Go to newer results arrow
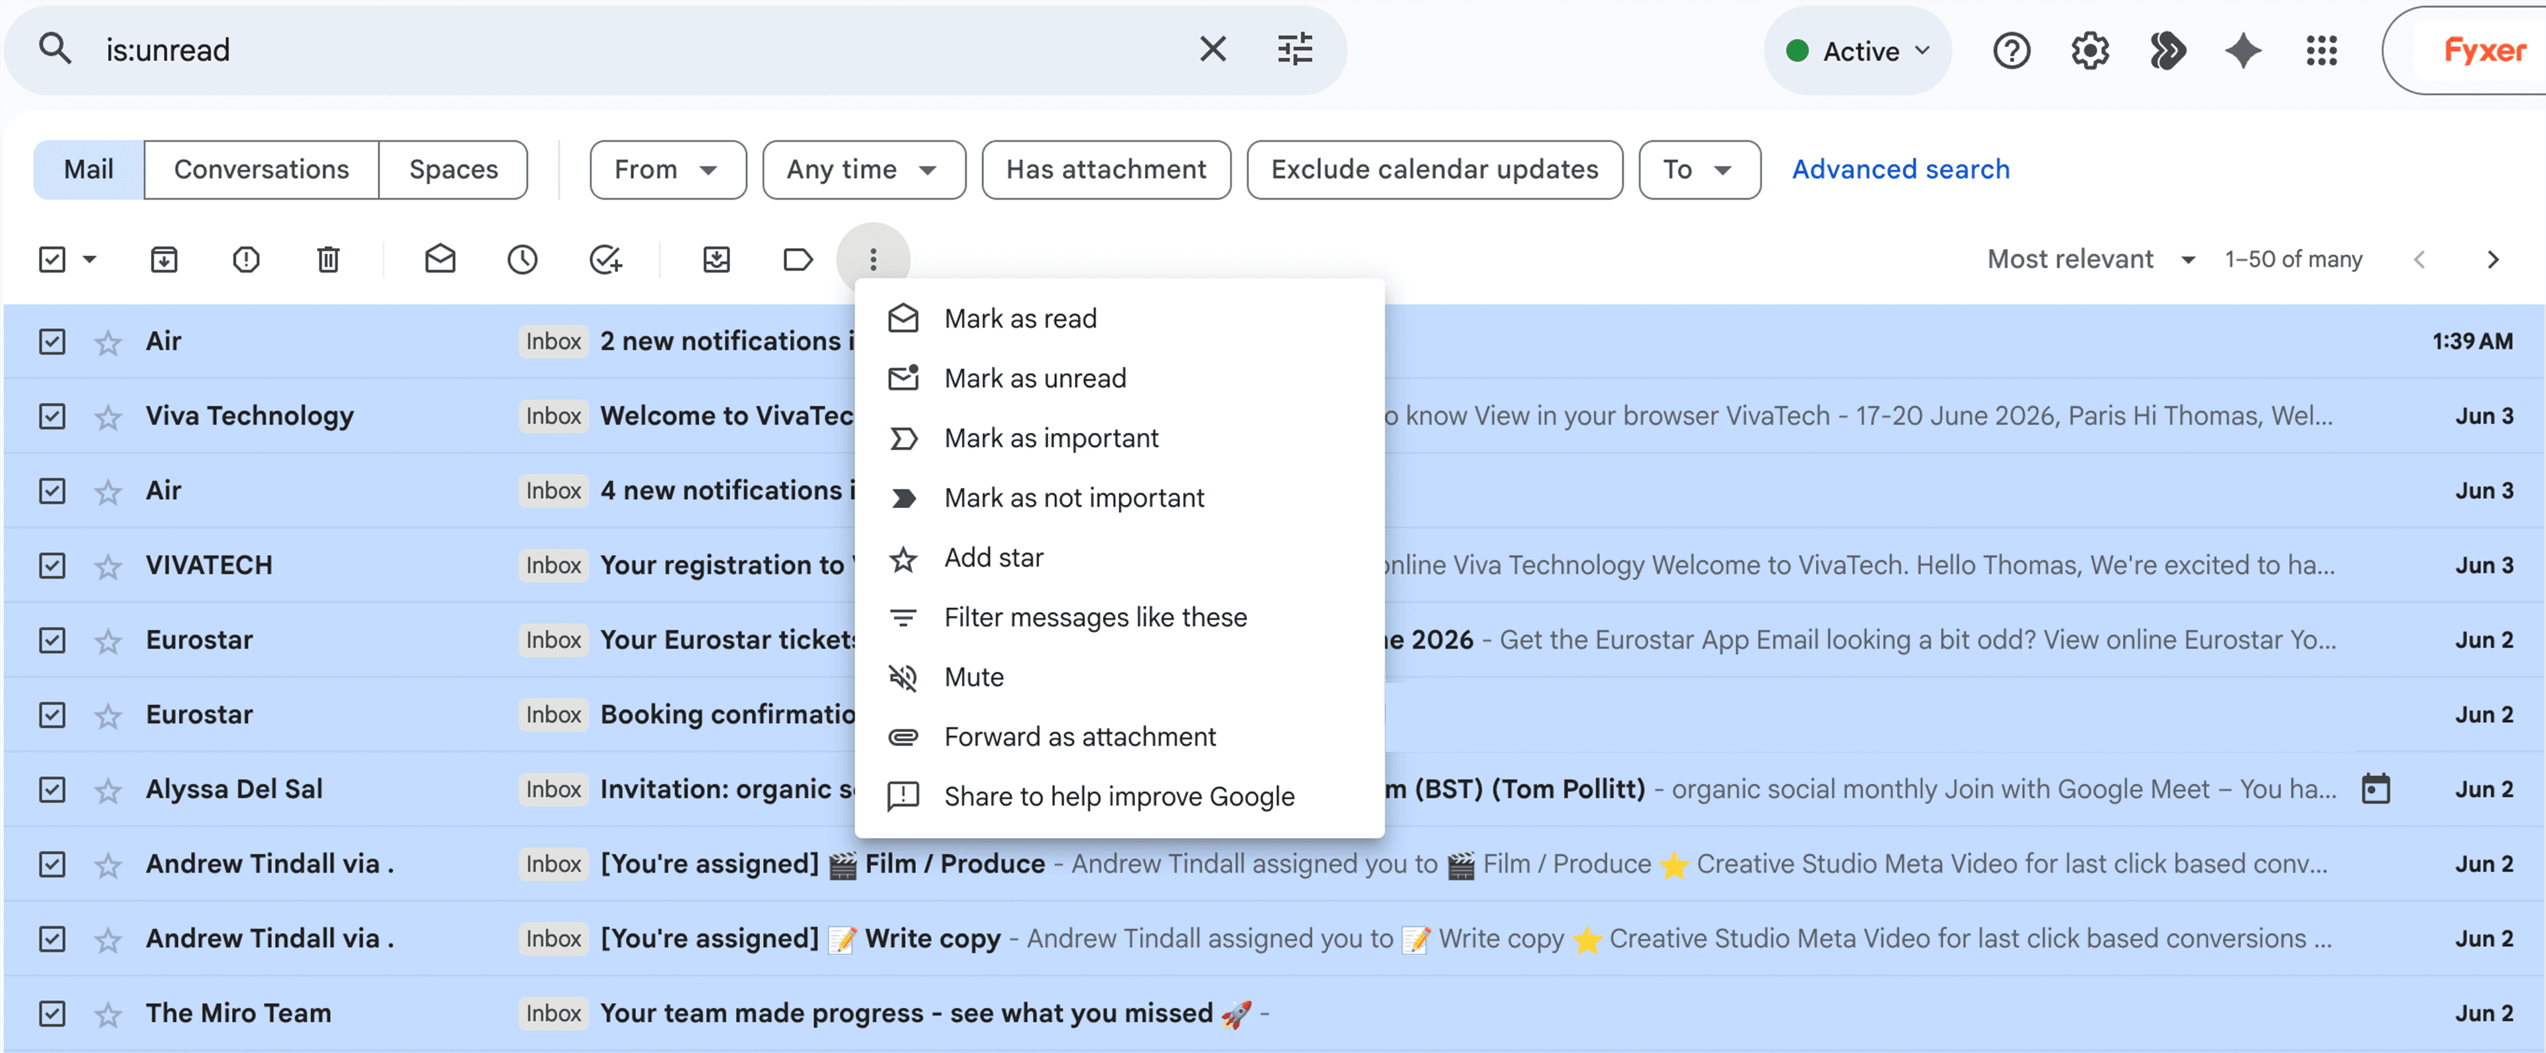Screen dimensions: 2546x1053 click(x=2419, y=259)
